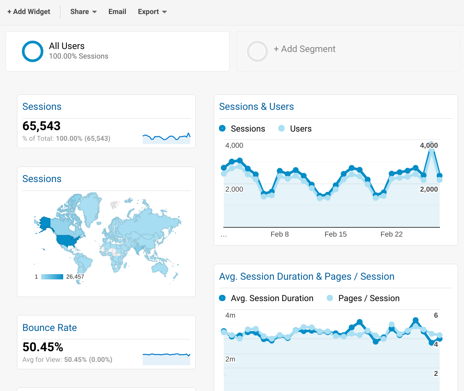Image resolution: width=464 pixels, height=391 pixels.
Task: Click the Pages / Session legend dot
Action: click(330, 298)
